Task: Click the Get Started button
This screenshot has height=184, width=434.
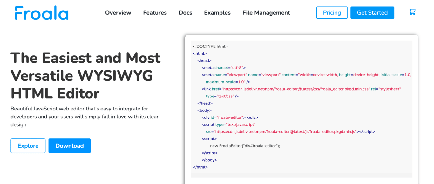Action: click(x=372, y=12)
